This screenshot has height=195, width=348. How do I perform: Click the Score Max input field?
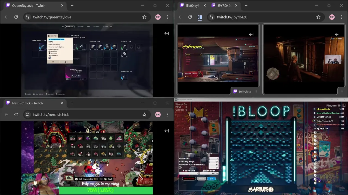click(209, 173)
